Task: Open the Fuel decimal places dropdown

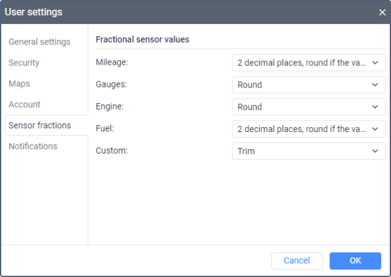Action: (x=308, y=129)
